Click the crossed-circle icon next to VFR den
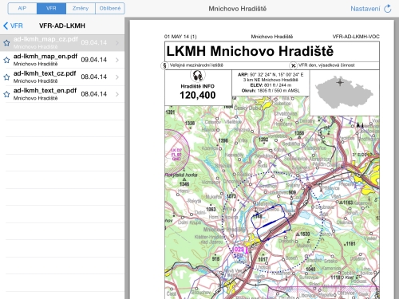The height and width of the screenshot is (299, 399). tap(293, 65)
